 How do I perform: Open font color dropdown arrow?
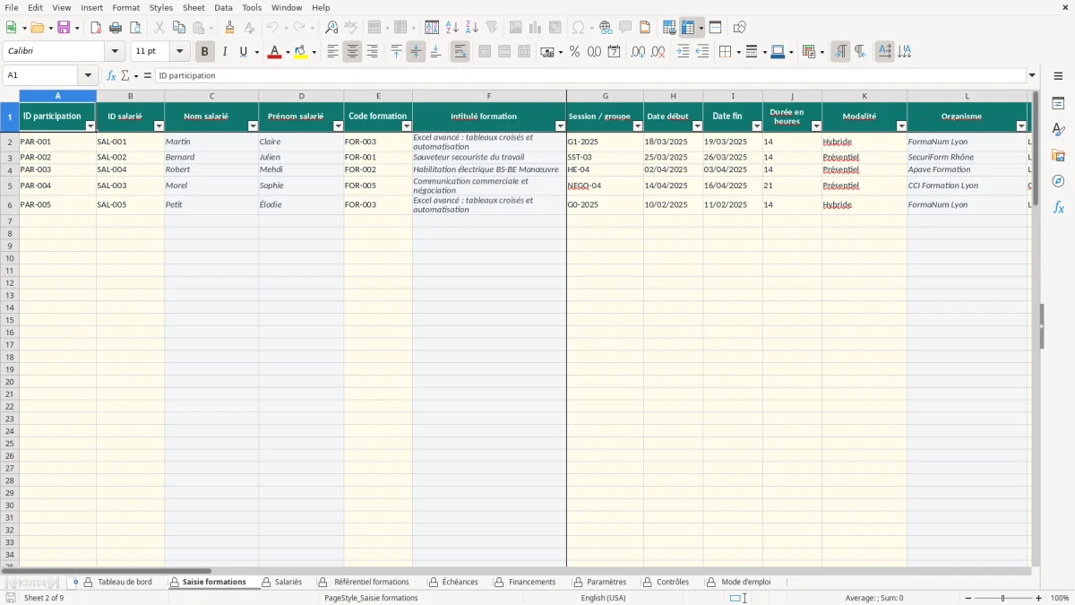click(288, 52)
